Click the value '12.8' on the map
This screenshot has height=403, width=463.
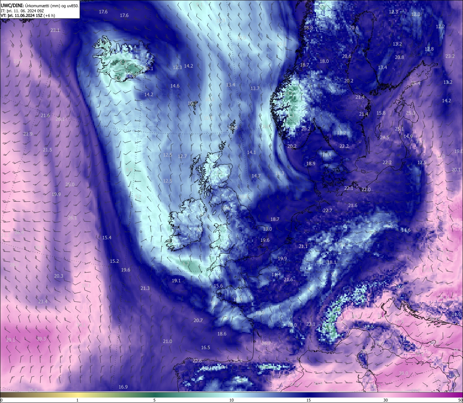(x=429, y=49)
